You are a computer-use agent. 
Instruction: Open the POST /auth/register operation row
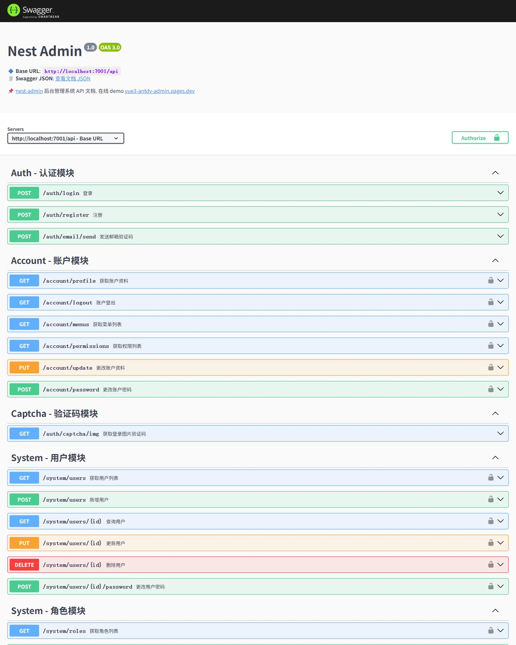pos(258,214)
